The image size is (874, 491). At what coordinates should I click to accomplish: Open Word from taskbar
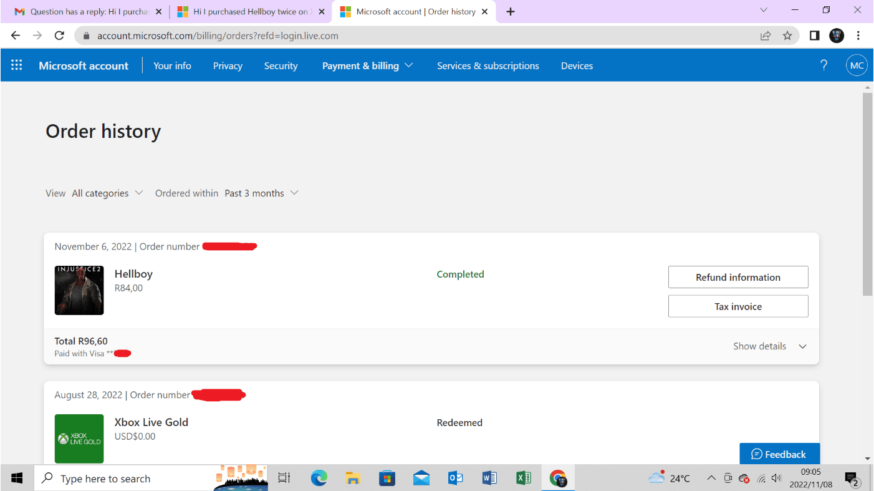(489, 478)
